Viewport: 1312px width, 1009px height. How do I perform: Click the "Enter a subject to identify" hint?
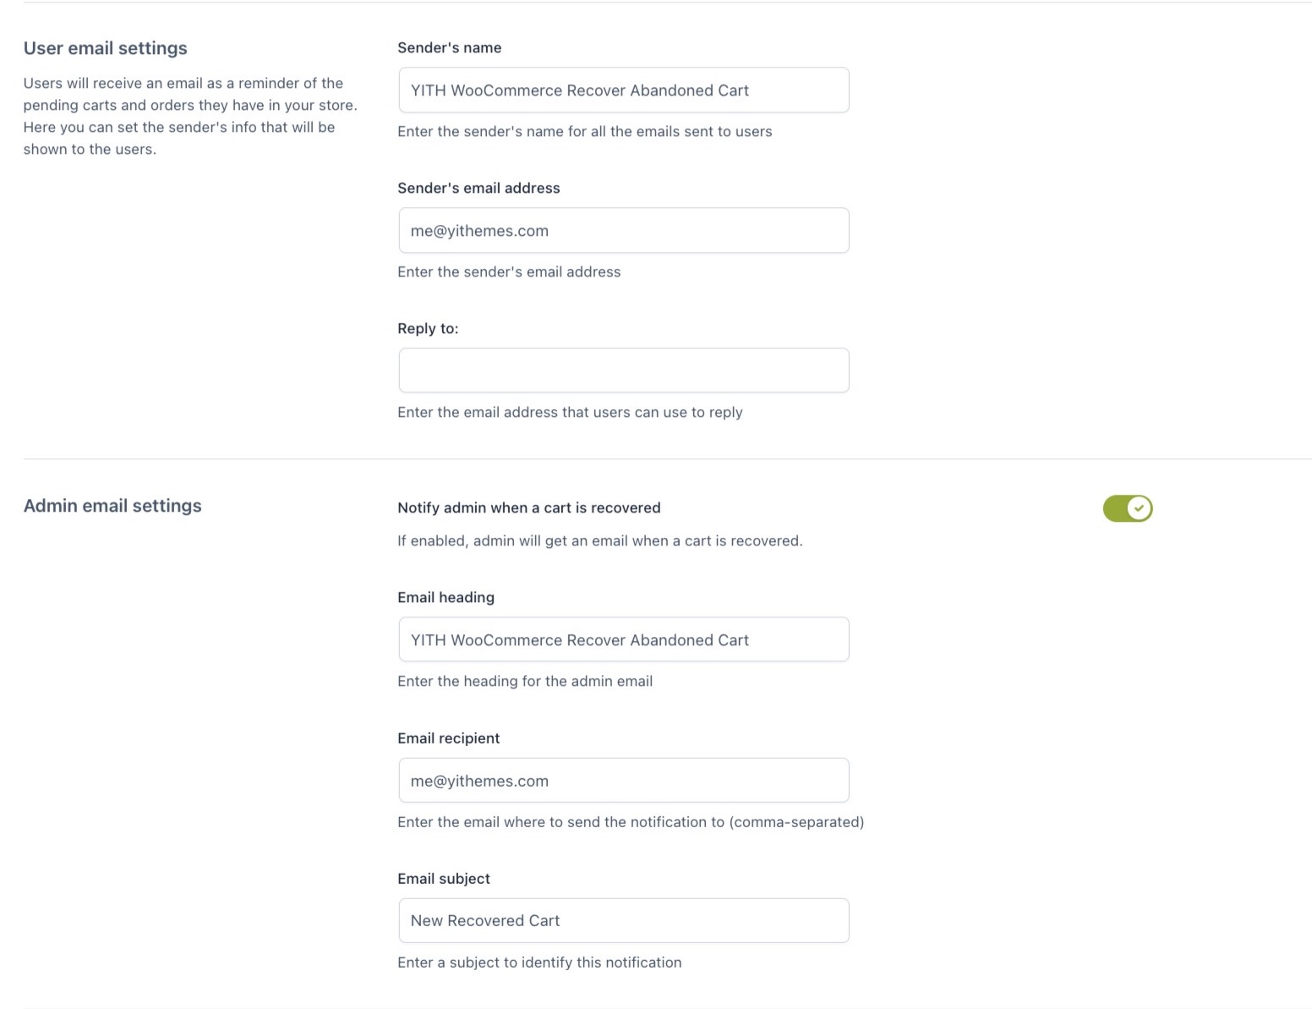(539, 962)
